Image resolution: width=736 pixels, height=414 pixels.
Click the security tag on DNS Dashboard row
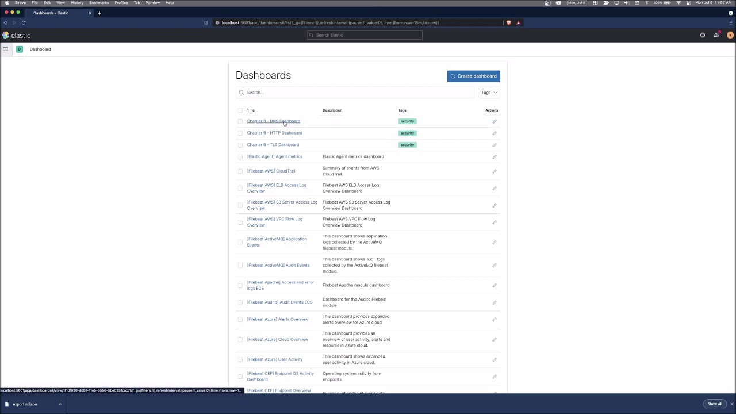coord(407,121)
